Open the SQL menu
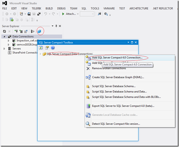This screenshot has height=147, width=179. pyautogui.click(x=84, y=9)
